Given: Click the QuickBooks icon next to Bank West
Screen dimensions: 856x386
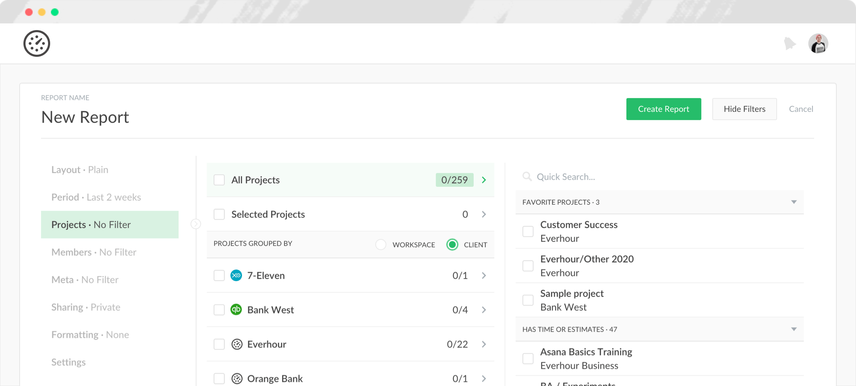Looking at the screenshot, I should click(236, 310).
